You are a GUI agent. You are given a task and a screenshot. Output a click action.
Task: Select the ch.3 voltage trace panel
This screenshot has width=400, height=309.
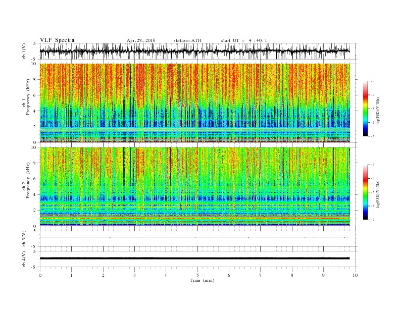point(198,239)
